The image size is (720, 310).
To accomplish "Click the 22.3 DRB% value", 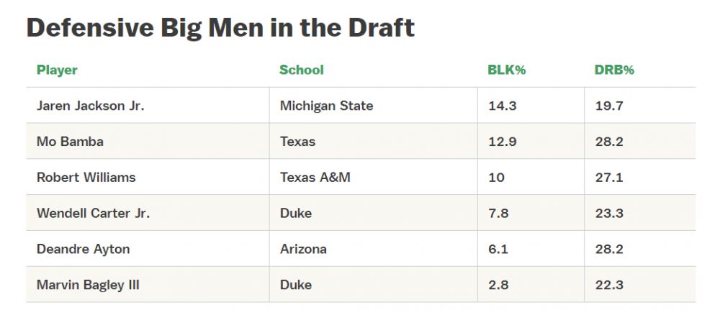I will tap(608, 285).
